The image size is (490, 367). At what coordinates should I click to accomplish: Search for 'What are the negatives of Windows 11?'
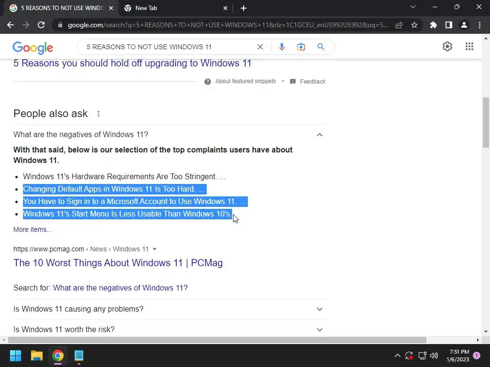coord(120,288)
